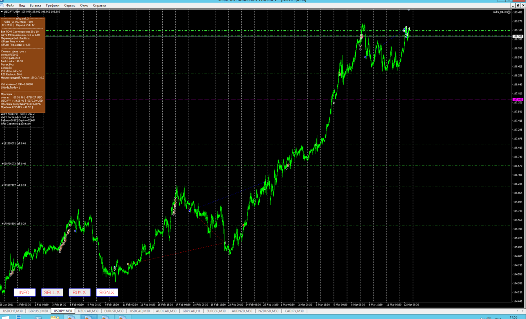Open the Сервис menu

click(70, 6)
